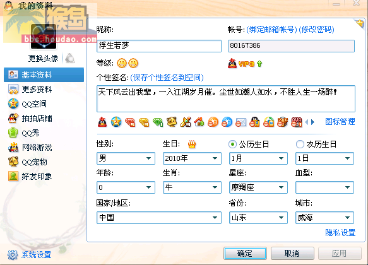Open the 性别 gender dropdown
Image resolution: width=368 pixels, height=265 pixels.
click(126, 158)
